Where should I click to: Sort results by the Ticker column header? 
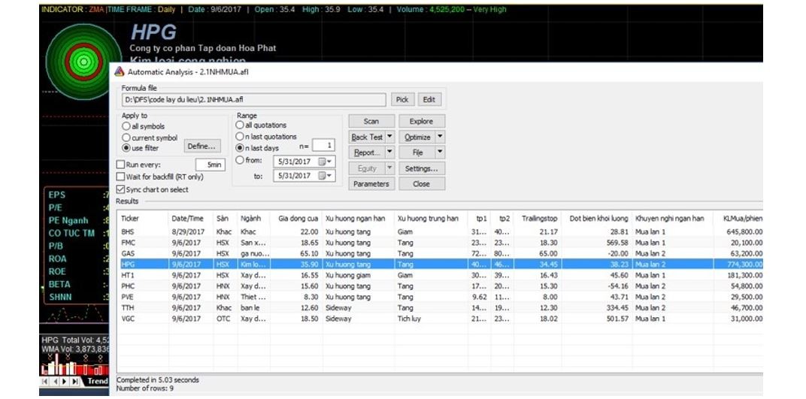(131, 219)
